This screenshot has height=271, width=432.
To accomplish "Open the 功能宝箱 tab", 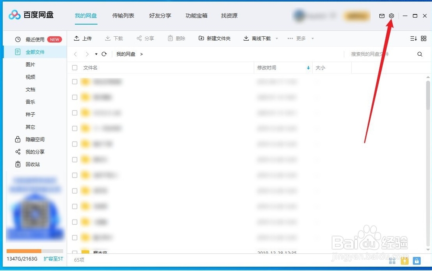I will pos(196,16).
